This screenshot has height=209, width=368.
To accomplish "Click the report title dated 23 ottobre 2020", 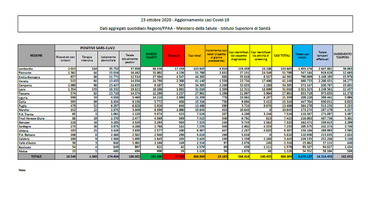I will click(x=185, y=19).
